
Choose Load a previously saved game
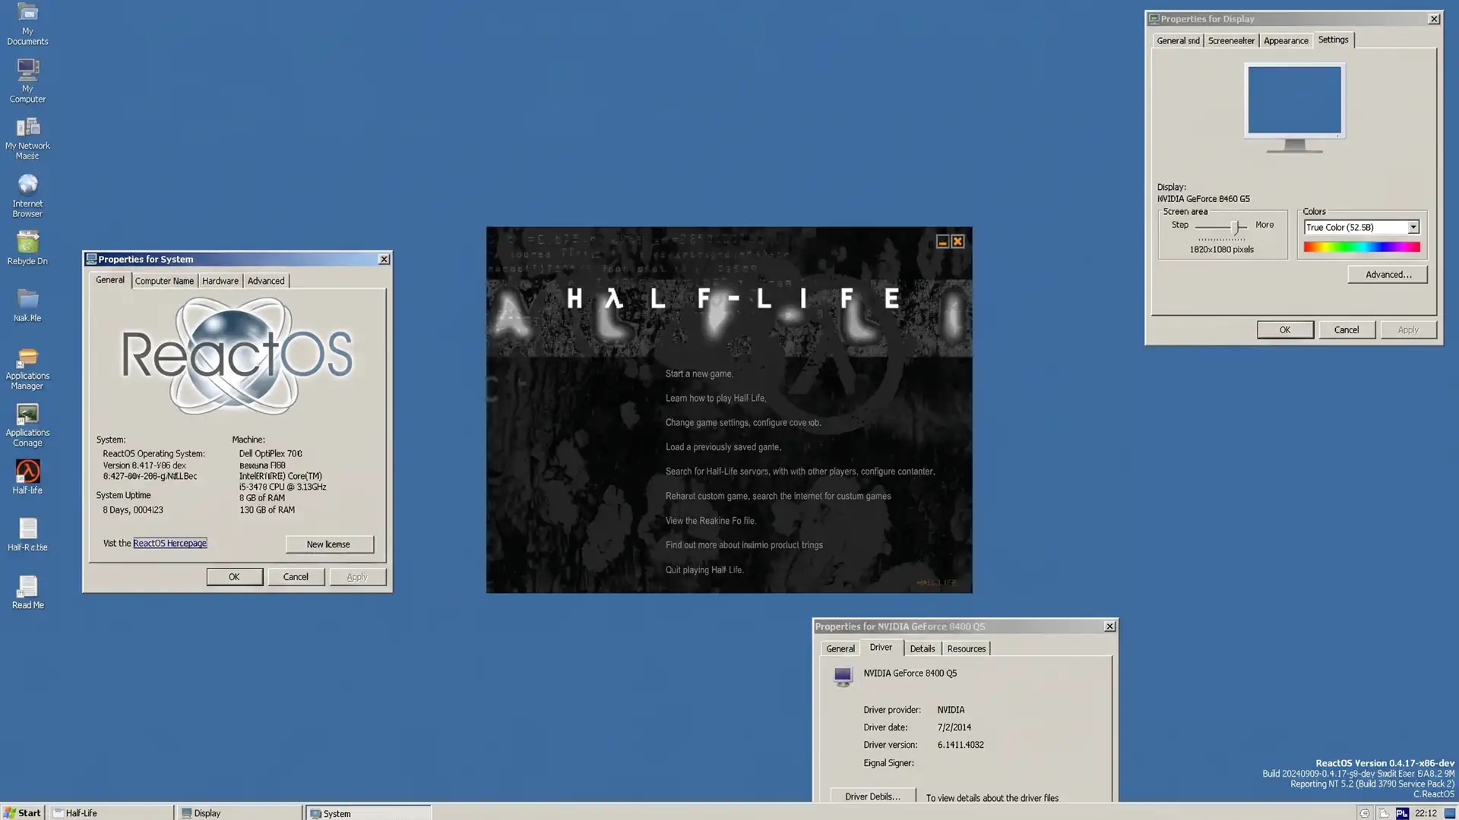tap(723, 447)
